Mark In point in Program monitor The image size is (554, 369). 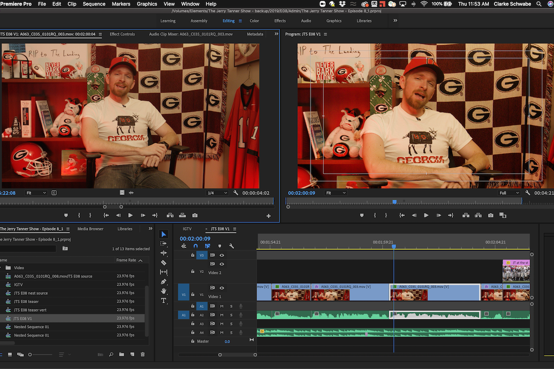(374, 215)
